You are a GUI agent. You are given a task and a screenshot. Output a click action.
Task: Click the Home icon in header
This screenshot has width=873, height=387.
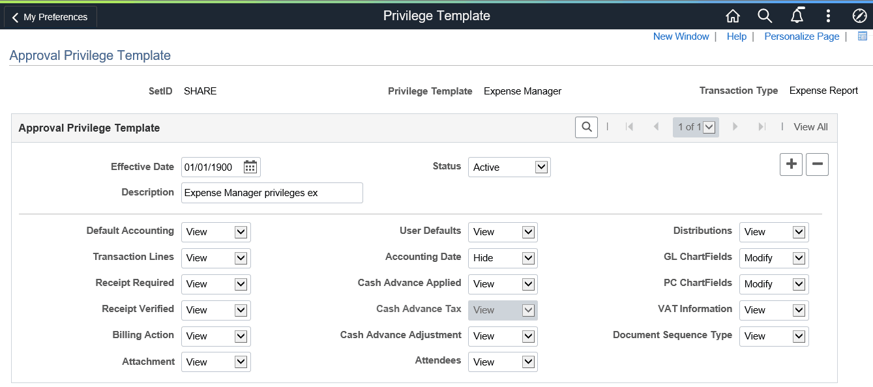(x=733, y=16)
